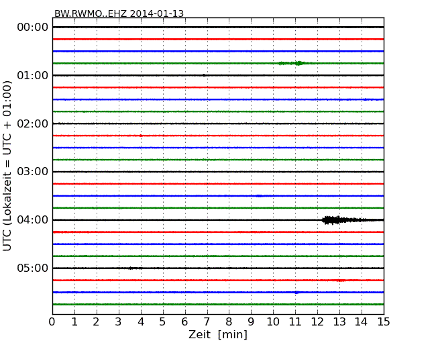This screenshot has width=436, height=349.
Task: Click the small black spike on the 01:00 trace
Action: (x=204, y=75)
